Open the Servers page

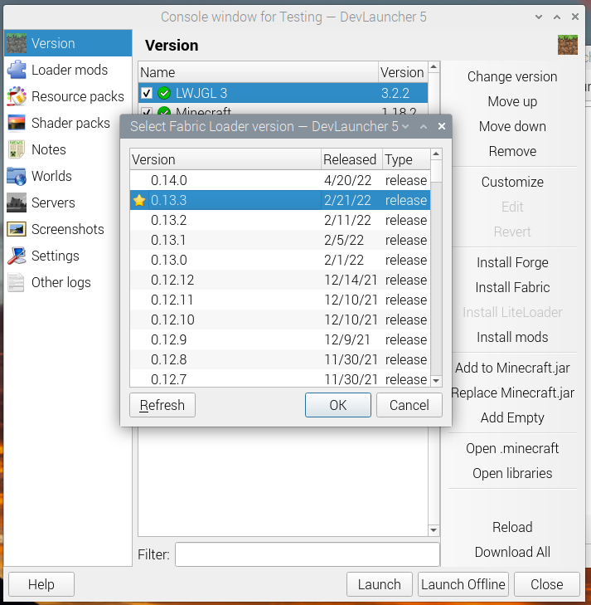(53, 202)
